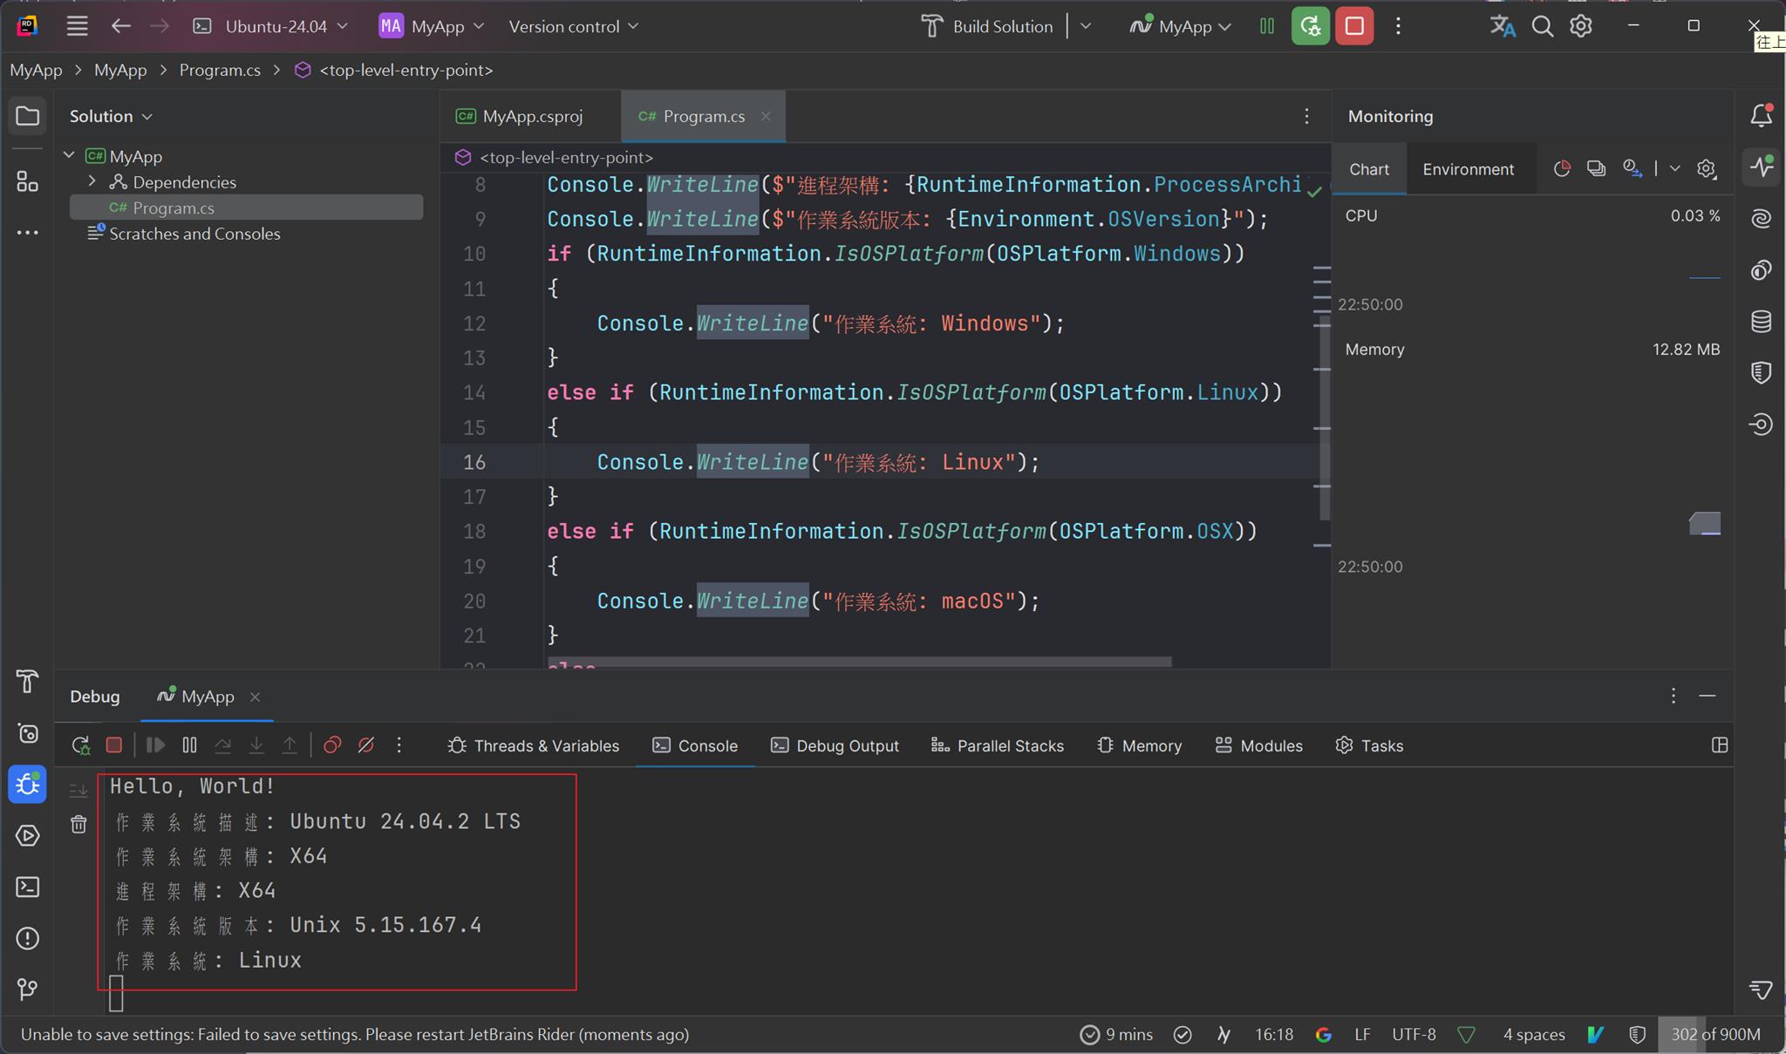Image resolution: width=1786 pixels, height=1054 pixels.
Task: Close the Program.cs editor tab
Action: pyautogui.click(x=766, y=116)
